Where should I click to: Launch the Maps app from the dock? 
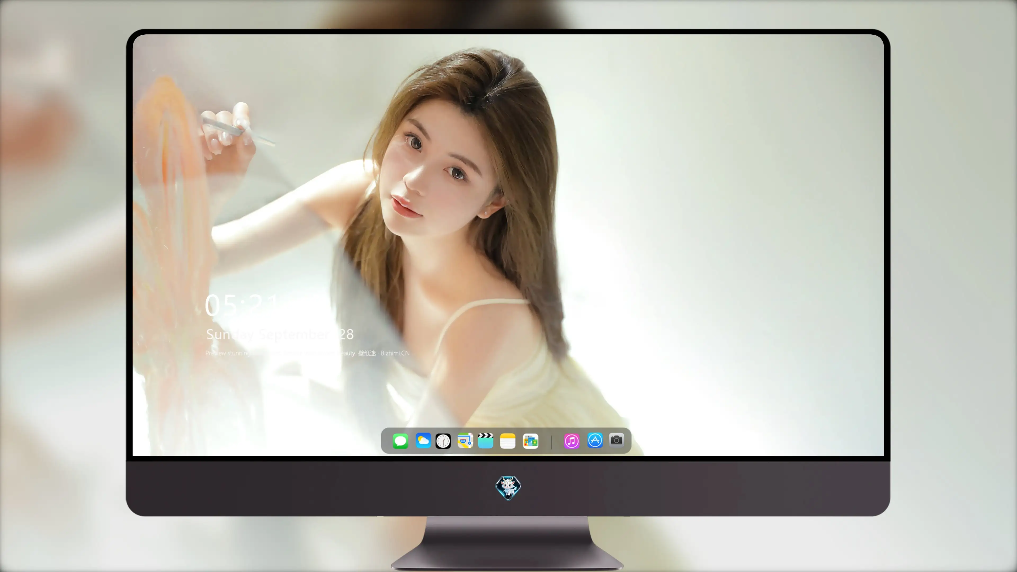coord(465,441)
